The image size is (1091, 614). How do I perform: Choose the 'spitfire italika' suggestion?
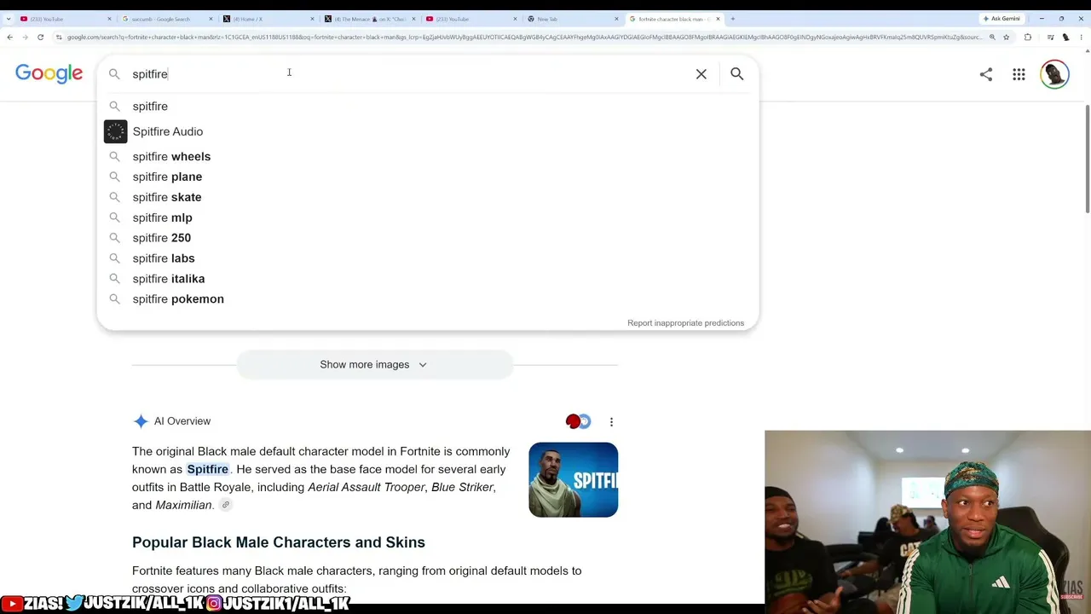(x=427, y=279)
